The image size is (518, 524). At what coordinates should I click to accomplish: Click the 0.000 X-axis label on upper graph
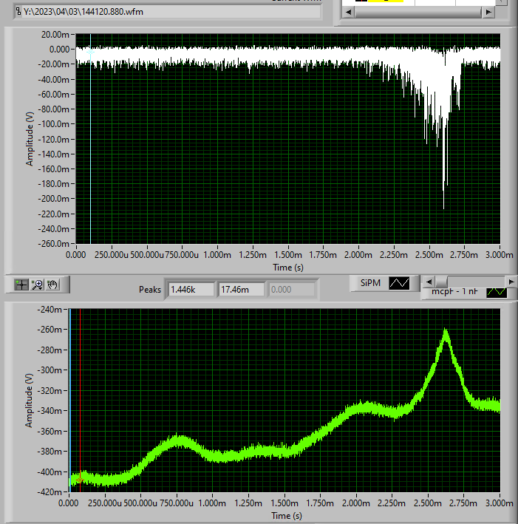[x=75, y=255]
